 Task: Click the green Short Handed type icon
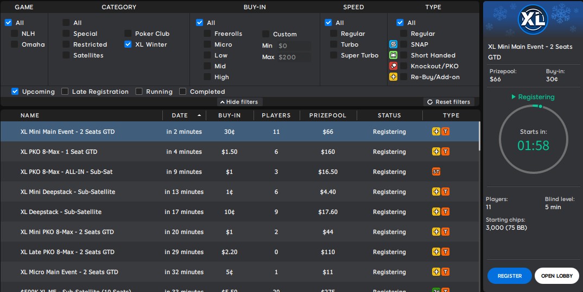[x=394, y=55]
